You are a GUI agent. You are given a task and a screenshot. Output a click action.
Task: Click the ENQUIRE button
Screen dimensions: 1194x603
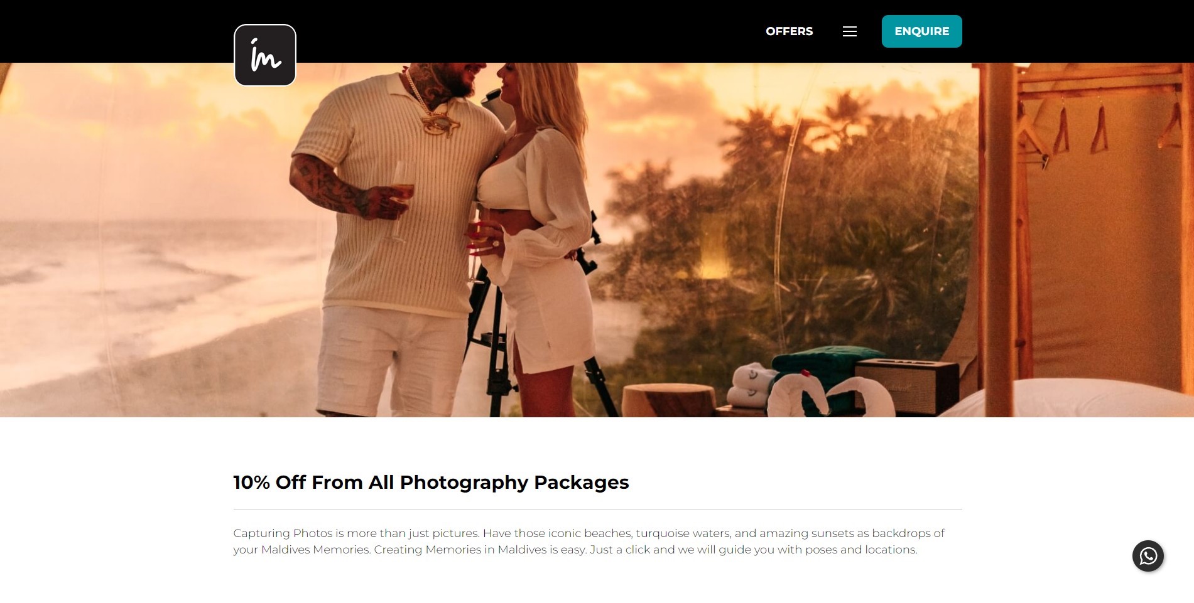(921, 31)
